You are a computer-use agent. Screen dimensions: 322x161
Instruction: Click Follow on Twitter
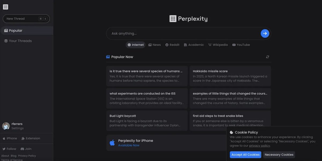[x=9, y=149]
